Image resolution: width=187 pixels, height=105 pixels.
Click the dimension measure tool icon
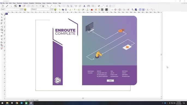pos(89,6)
